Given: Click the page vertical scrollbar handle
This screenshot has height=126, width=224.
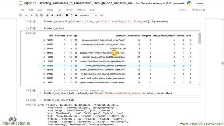Looking at the screenshot, I should 223,63.
